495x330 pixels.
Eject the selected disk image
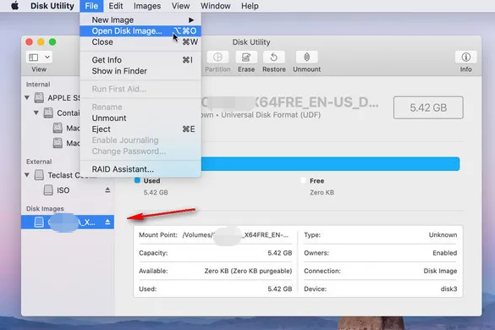[x=107, y=222]
